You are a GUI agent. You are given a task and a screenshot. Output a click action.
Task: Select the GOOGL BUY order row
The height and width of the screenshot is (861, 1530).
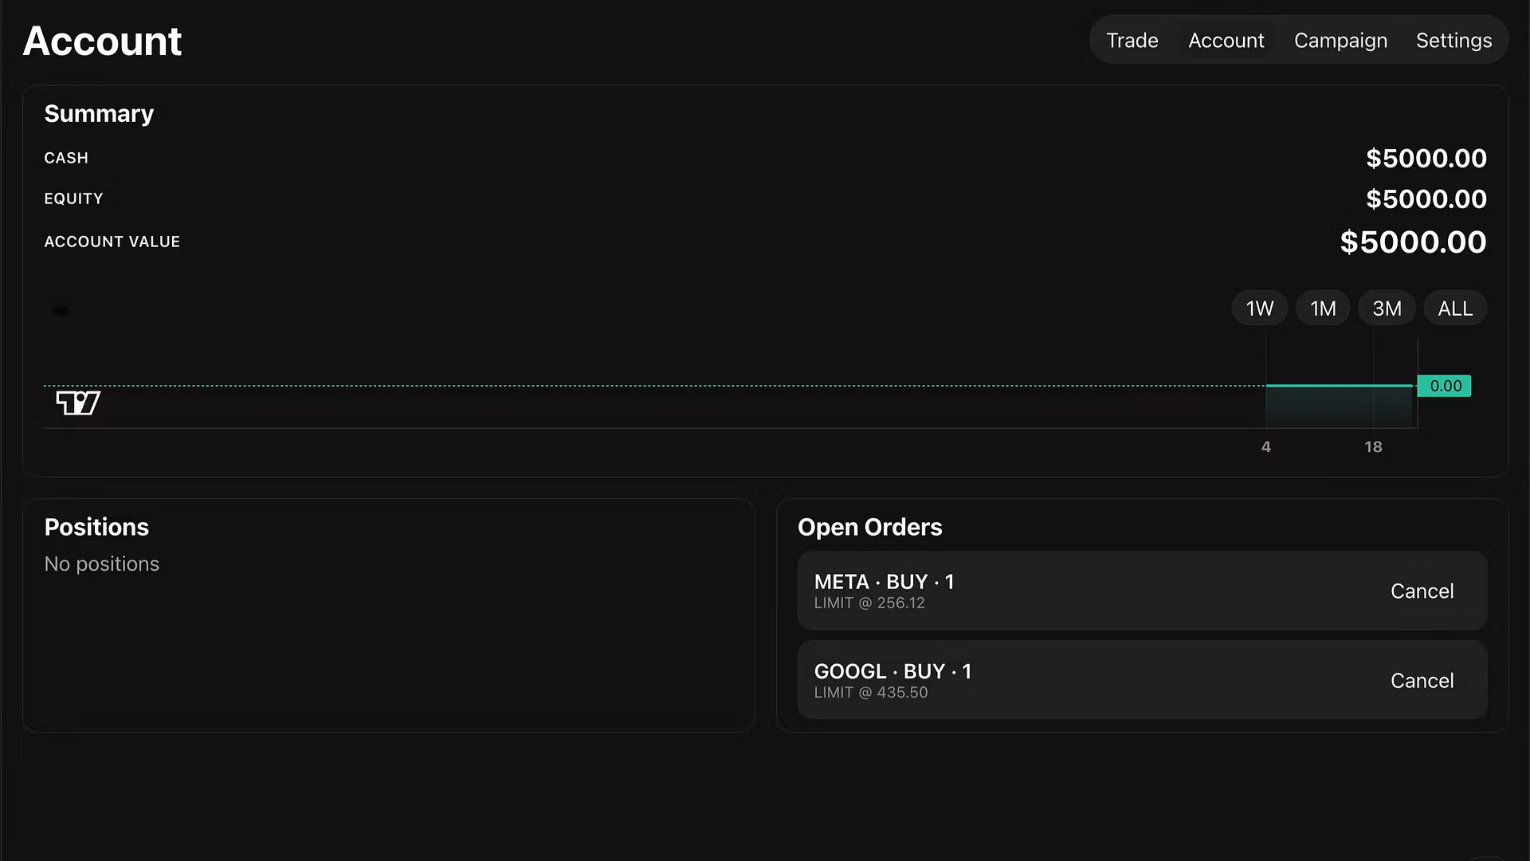(x=1142, y=680)
